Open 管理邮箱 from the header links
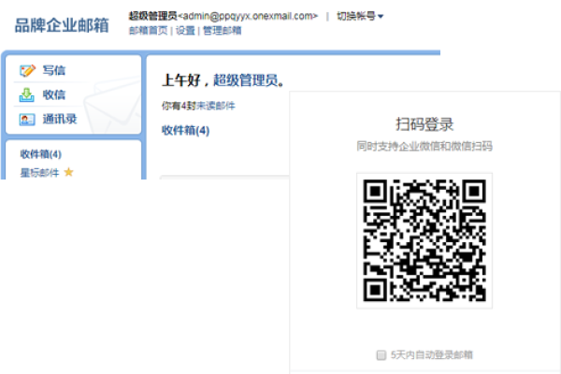The image size is (561, 374). pyautogui.click(x=223, y=31)
